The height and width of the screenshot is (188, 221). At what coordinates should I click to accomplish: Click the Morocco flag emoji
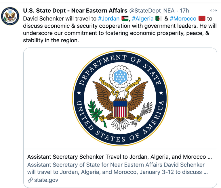(x=201, y=19)
